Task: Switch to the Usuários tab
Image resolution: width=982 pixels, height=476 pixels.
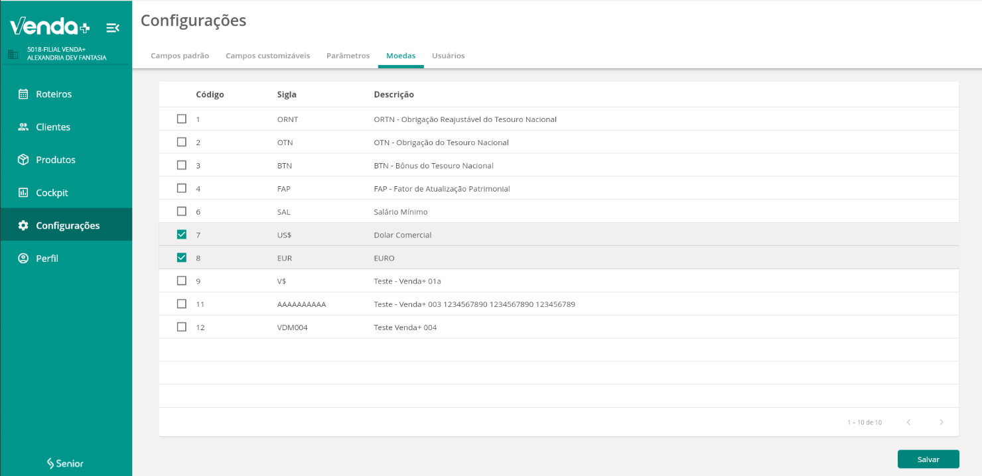Action: pos(448,56)
